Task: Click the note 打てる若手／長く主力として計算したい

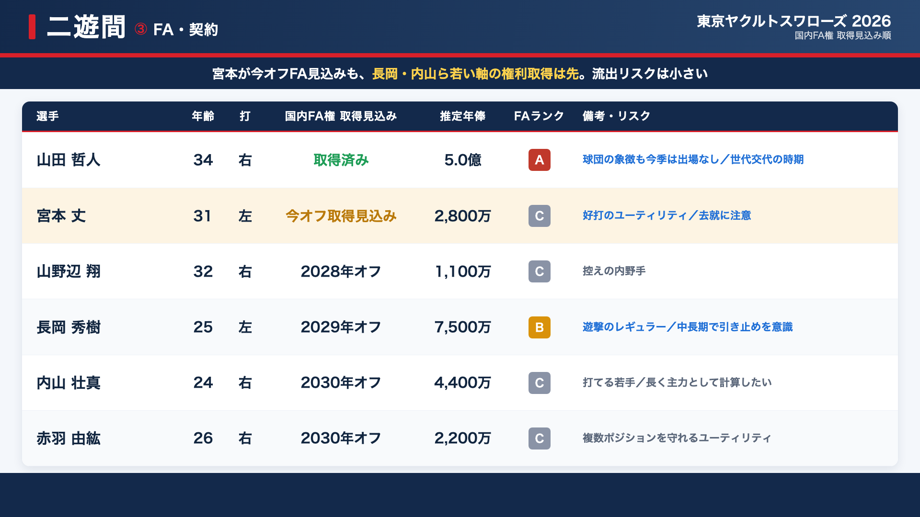Action: (677, 382)
